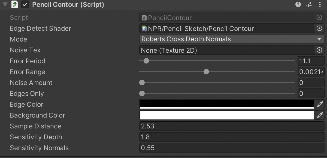Click the Sample Distance value field
The height and width of the screenshot is (158, 327).
click(232, 126)
